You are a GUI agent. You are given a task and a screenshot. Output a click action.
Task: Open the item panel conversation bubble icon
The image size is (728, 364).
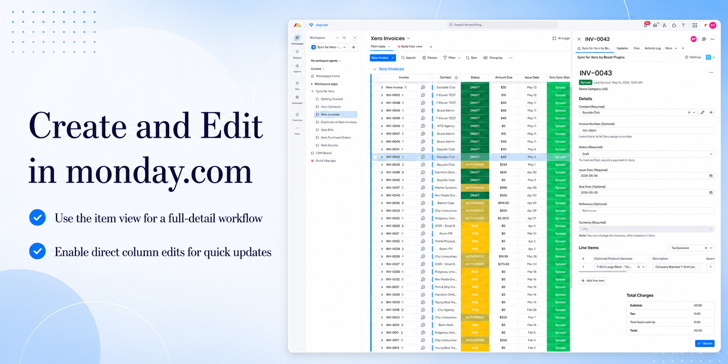(x=704, y=39)
